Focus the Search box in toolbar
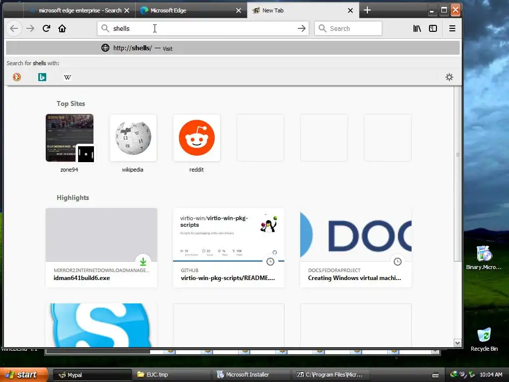This screenshot has height=382, width=509. 348,28
